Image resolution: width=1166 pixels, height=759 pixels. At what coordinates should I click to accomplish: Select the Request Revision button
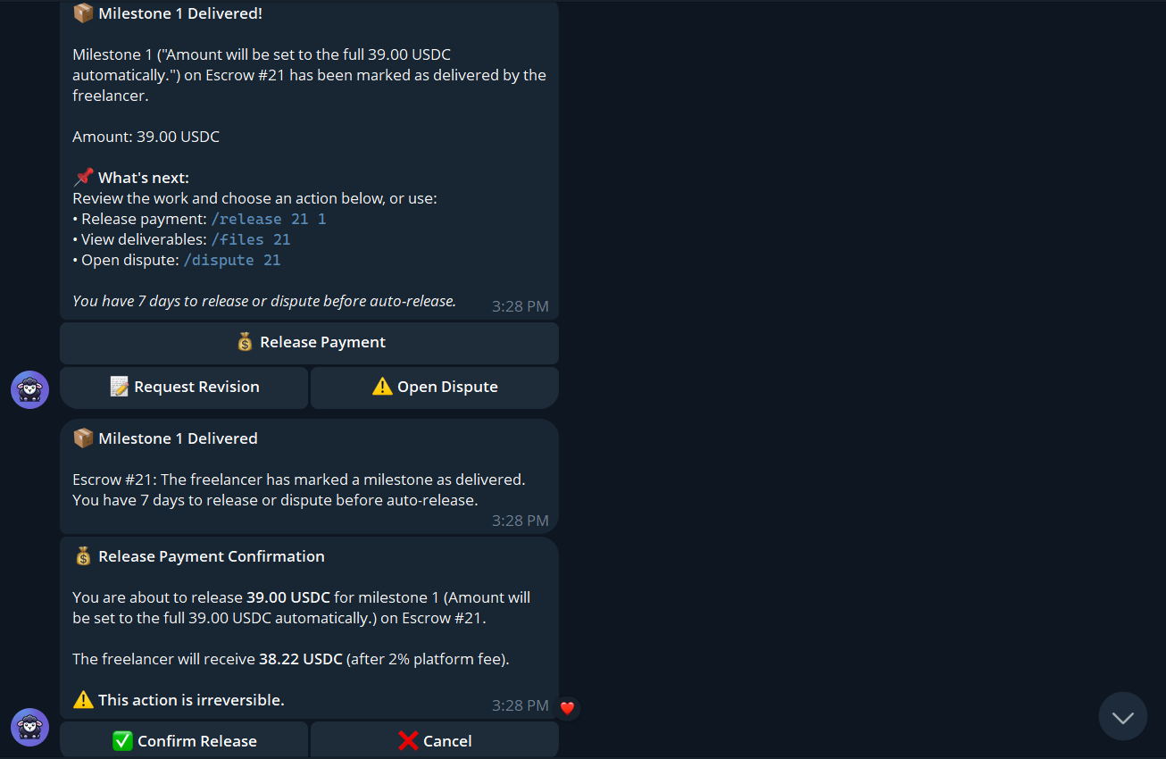(x=184, y=388)
